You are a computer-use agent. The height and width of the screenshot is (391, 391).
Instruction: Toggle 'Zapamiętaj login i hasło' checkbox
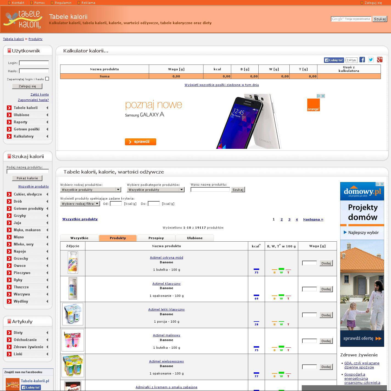[47, 79]
